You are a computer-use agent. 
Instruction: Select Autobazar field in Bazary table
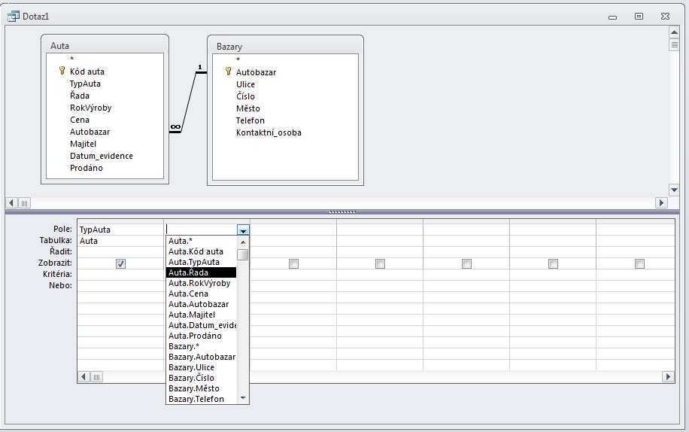256,72
